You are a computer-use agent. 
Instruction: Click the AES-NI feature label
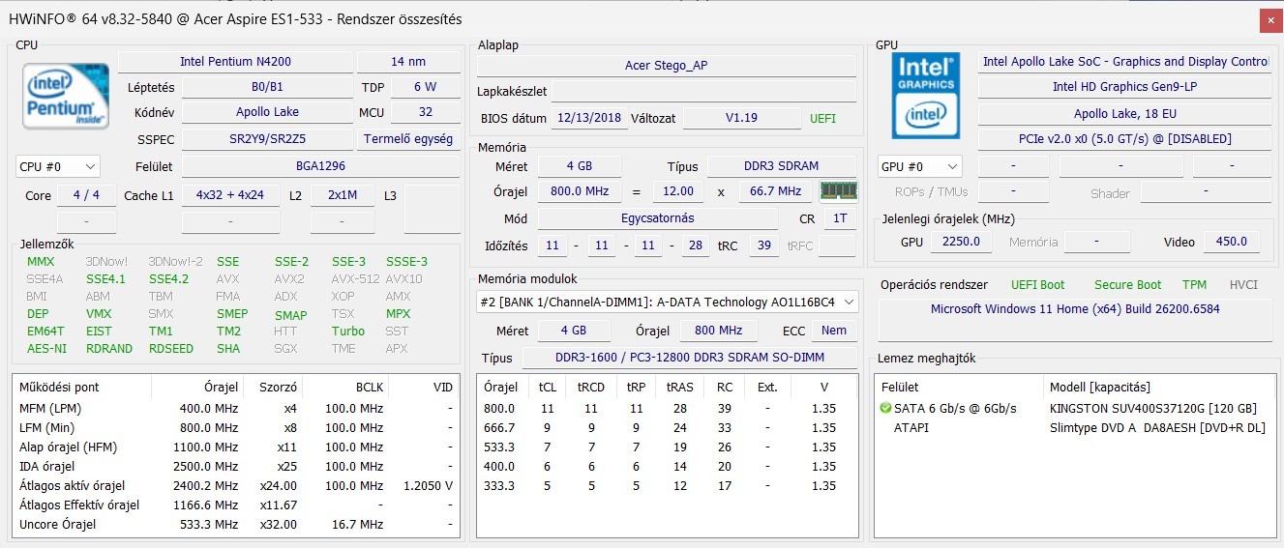[x=46, y=349]
